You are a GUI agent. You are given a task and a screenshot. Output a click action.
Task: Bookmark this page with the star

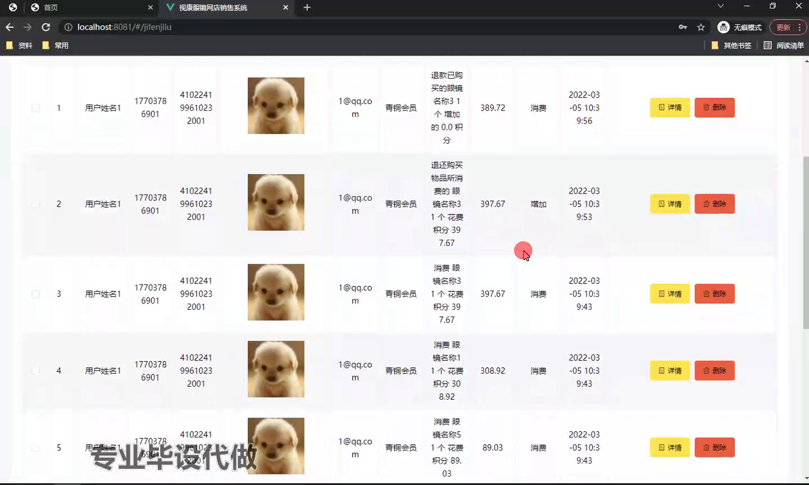pyautogui.click(x=701, y=27)
